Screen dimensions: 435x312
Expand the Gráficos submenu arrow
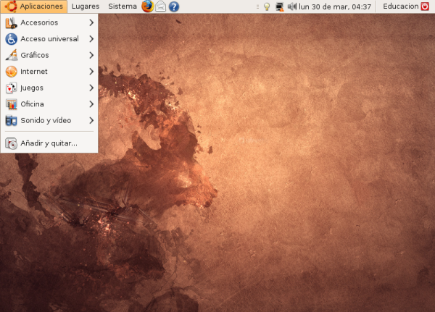[x=91, y=55]
